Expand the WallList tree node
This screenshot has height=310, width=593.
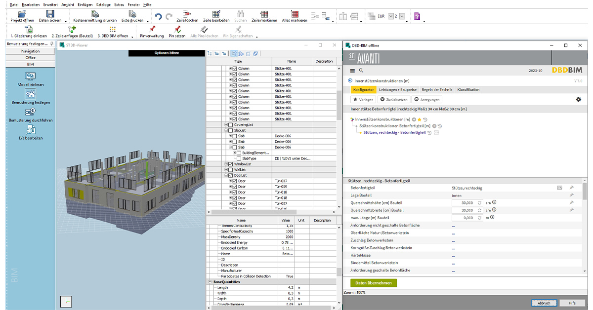coord(226,169)
